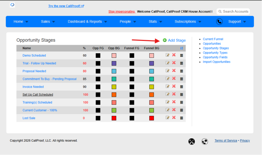This screenshot has width=262, height=155.
Task: Click Proposal Needed black Opp FG swatch
Action: pyautogui.click(x=98, y=71)
